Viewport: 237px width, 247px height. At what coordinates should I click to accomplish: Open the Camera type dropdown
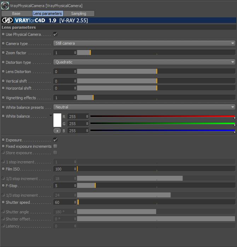coord(144,43)
